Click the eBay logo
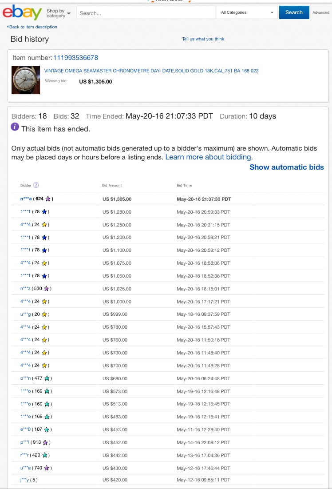332x489 pixels. tap(22, 12)
